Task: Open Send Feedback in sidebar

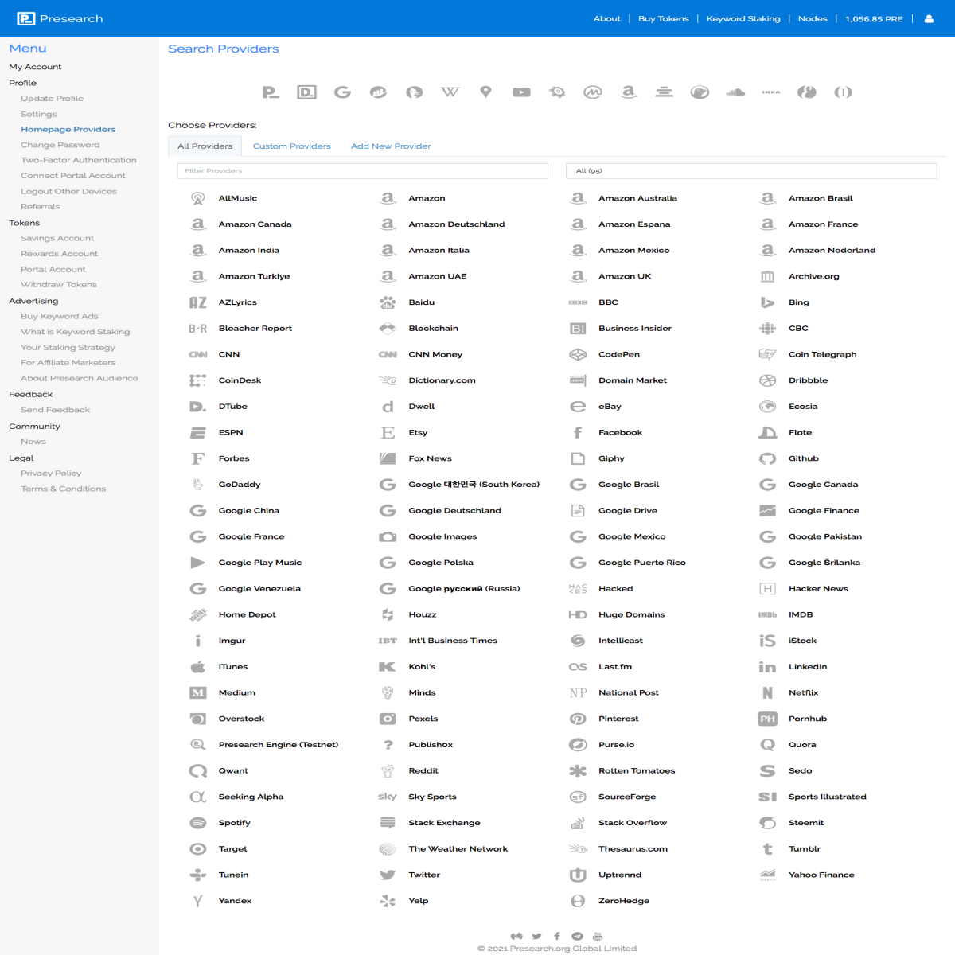Action: [56, 410]
